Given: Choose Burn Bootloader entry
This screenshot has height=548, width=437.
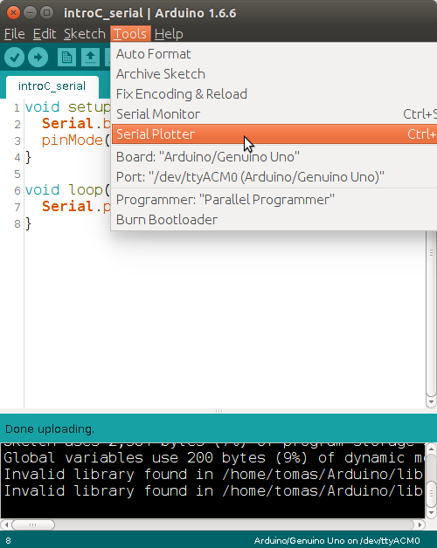Looking at the screenshot, I should coord(274,220).
